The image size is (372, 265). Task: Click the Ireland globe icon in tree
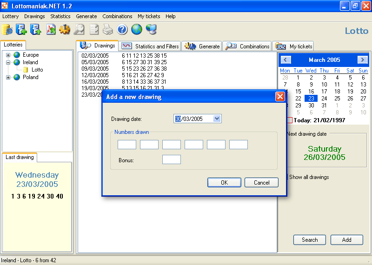(17, 62)
